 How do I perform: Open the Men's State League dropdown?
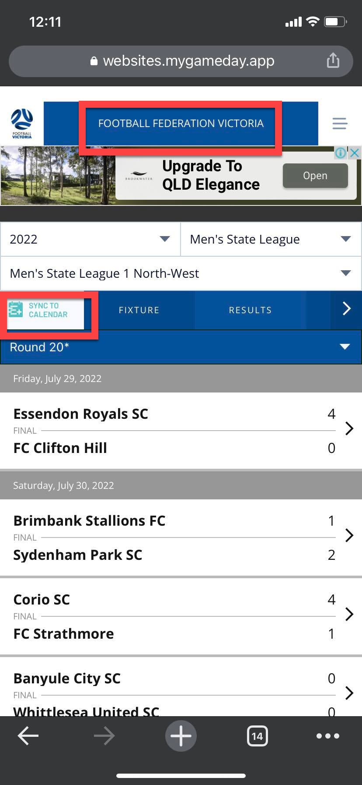(x=271, y=239)
